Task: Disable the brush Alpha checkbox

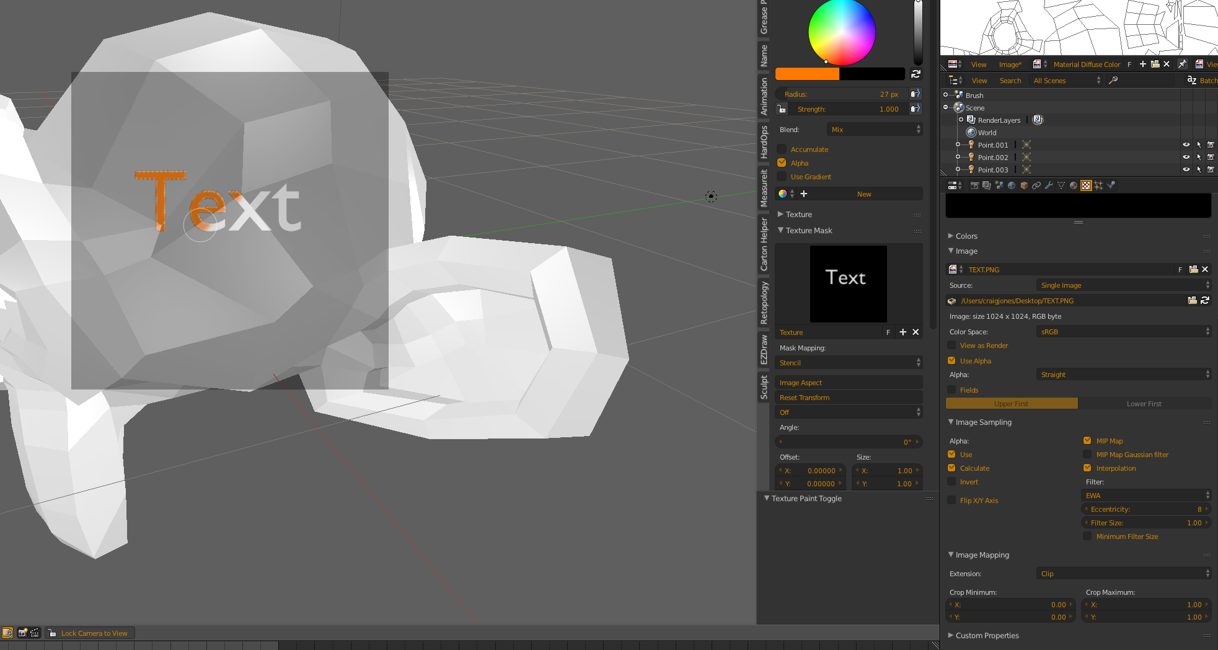Action: click(x=782, y=162)
